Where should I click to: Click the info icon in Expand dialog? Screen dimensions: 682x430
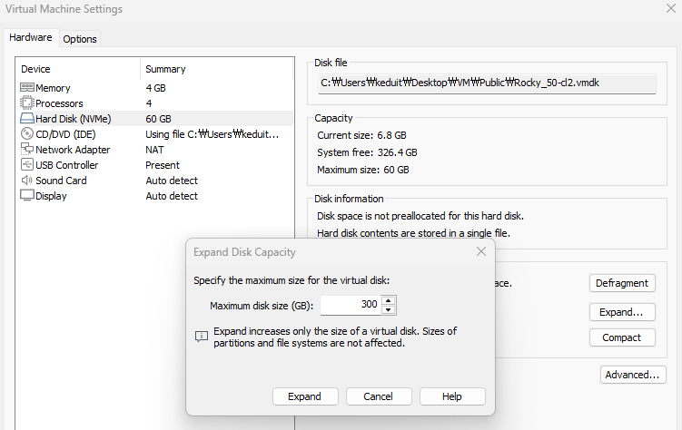(x=202, y=337)
